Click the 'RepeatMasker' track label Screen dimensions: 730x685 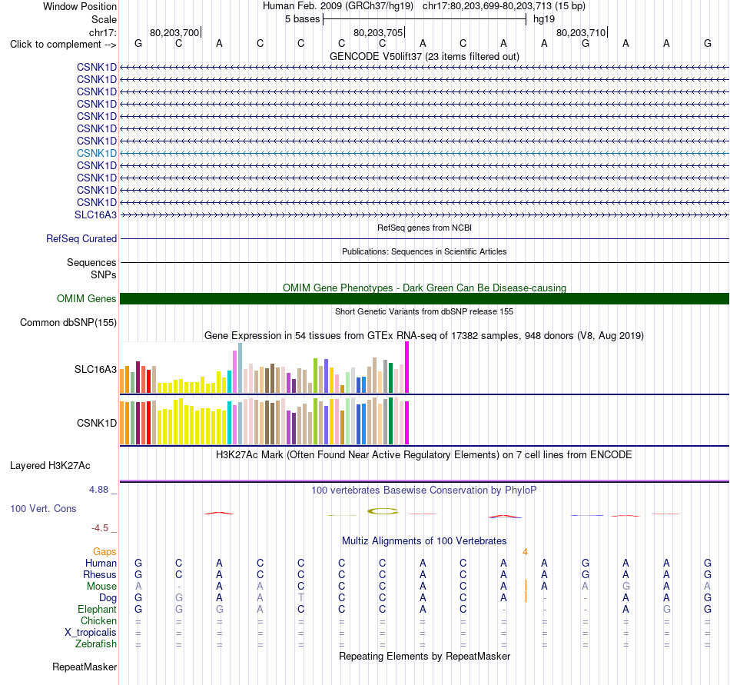point(85,667)
